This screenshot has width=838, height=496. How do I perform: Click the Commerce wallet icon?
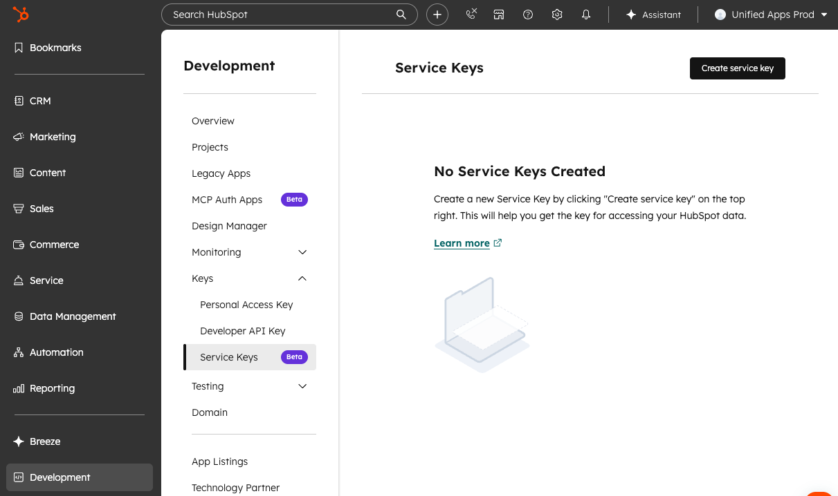click(x=19, y=245)
